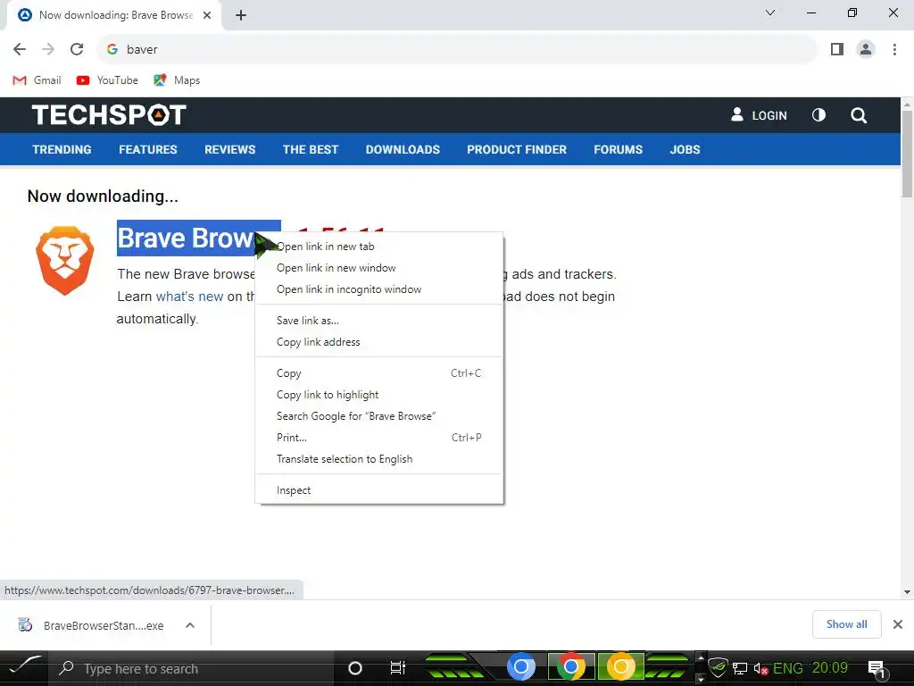The image size is (914, 686).
Task: Open the tab search chevron
Action: click(770, 13)
